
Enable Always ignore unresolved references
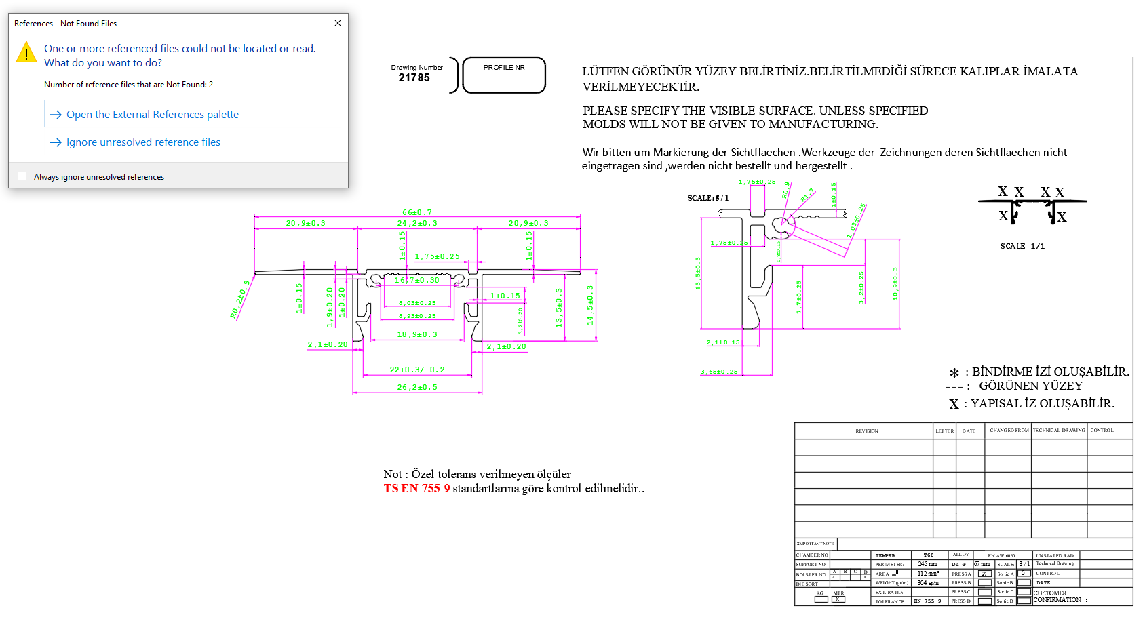[x=22, y=176]
